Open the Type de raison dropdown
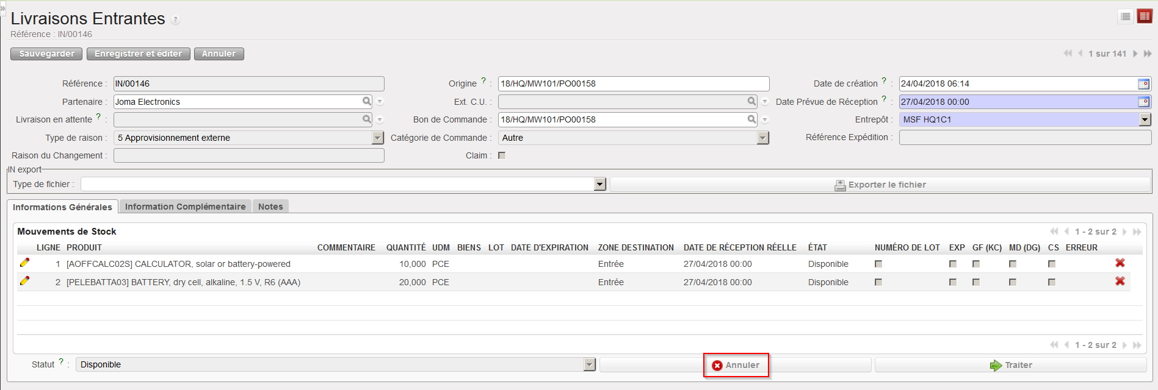 377,138
